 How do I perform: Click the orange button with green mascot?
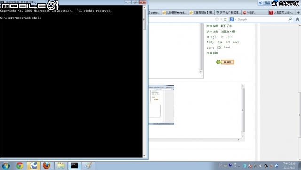click(x=225, y=62)
